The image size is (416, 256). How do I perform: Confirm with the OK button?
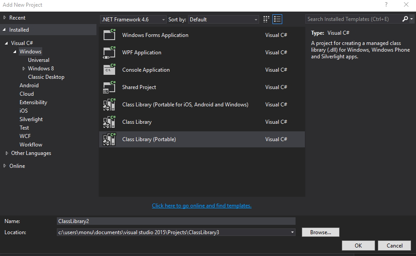click(358, 246)
